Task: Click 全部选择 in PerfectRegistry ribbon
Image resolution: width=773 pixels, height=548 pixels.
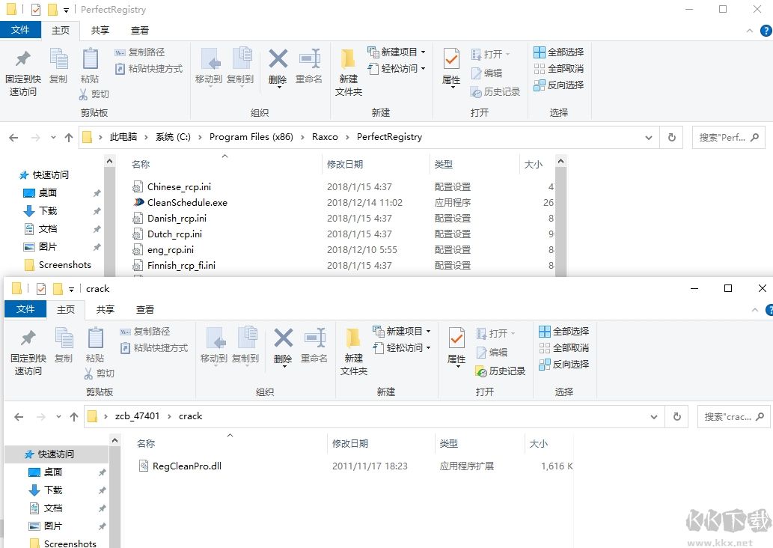Action: click(x=559, y=52)
